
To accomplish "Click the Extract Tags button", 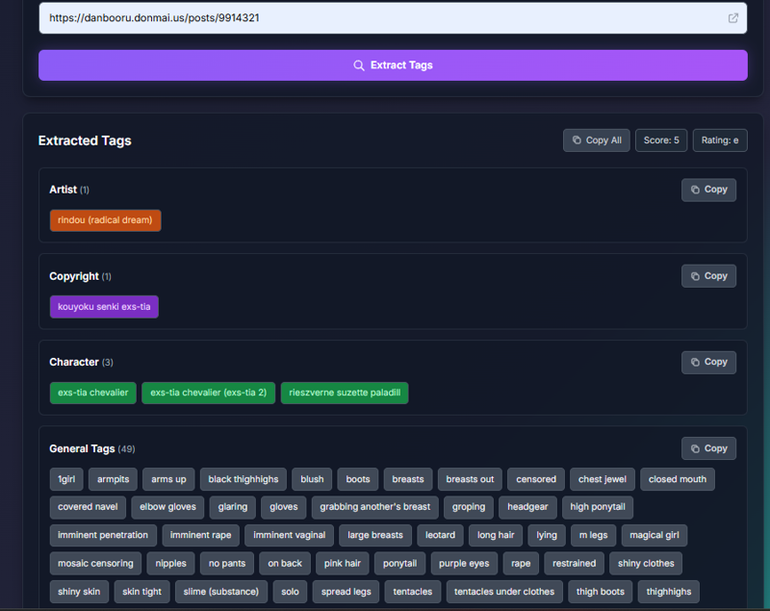I will coord(393,65).
